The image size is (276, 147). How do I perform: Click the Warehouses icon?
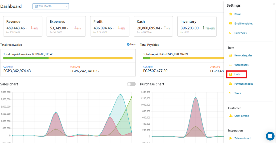[x=230, y=65]
